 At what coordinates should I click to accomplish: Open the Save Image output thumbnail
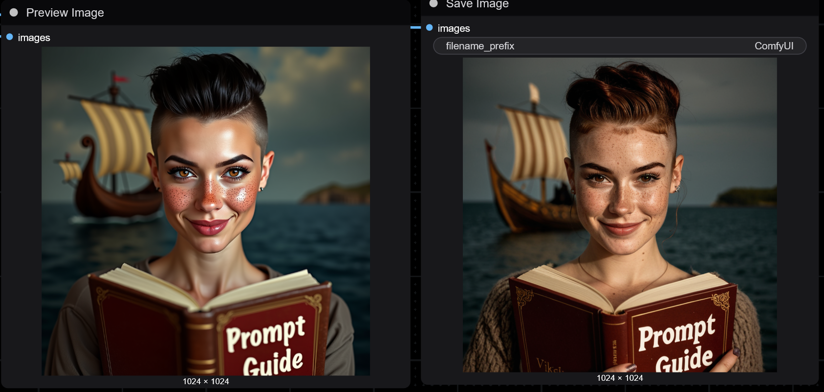pyautogui.click(x=620, y=215)
